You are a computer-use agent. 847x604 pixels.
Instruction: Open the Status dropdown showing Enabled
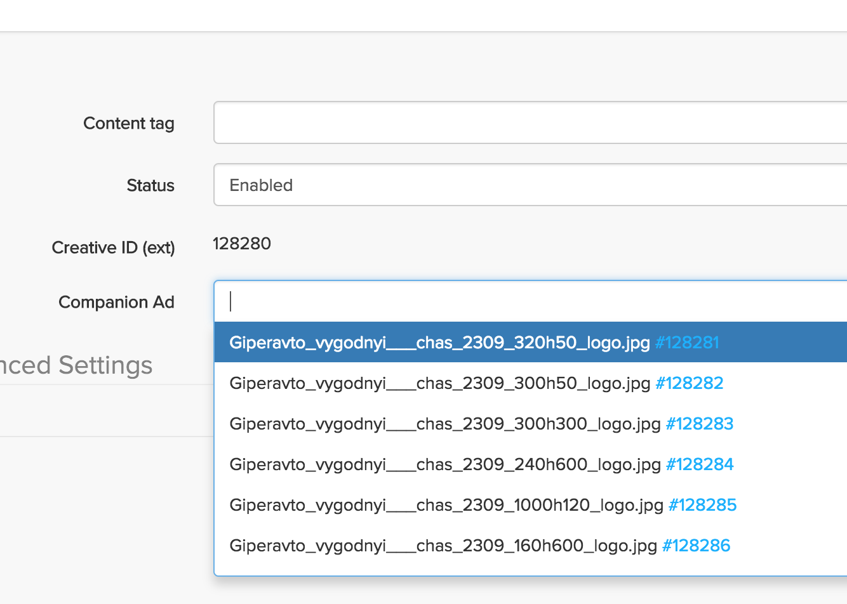point(530,185)
